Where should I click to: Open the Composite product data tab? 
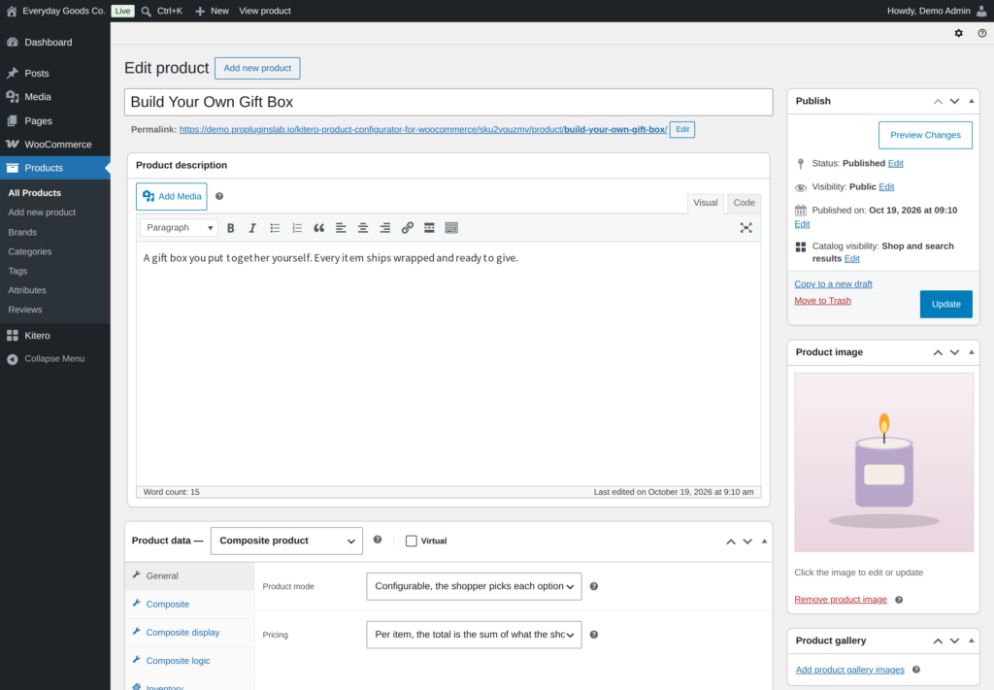[189, 605]
